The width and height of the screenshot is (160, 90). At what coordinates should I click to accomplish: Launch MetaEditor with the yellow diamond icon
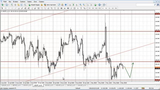tap(42, 5)
